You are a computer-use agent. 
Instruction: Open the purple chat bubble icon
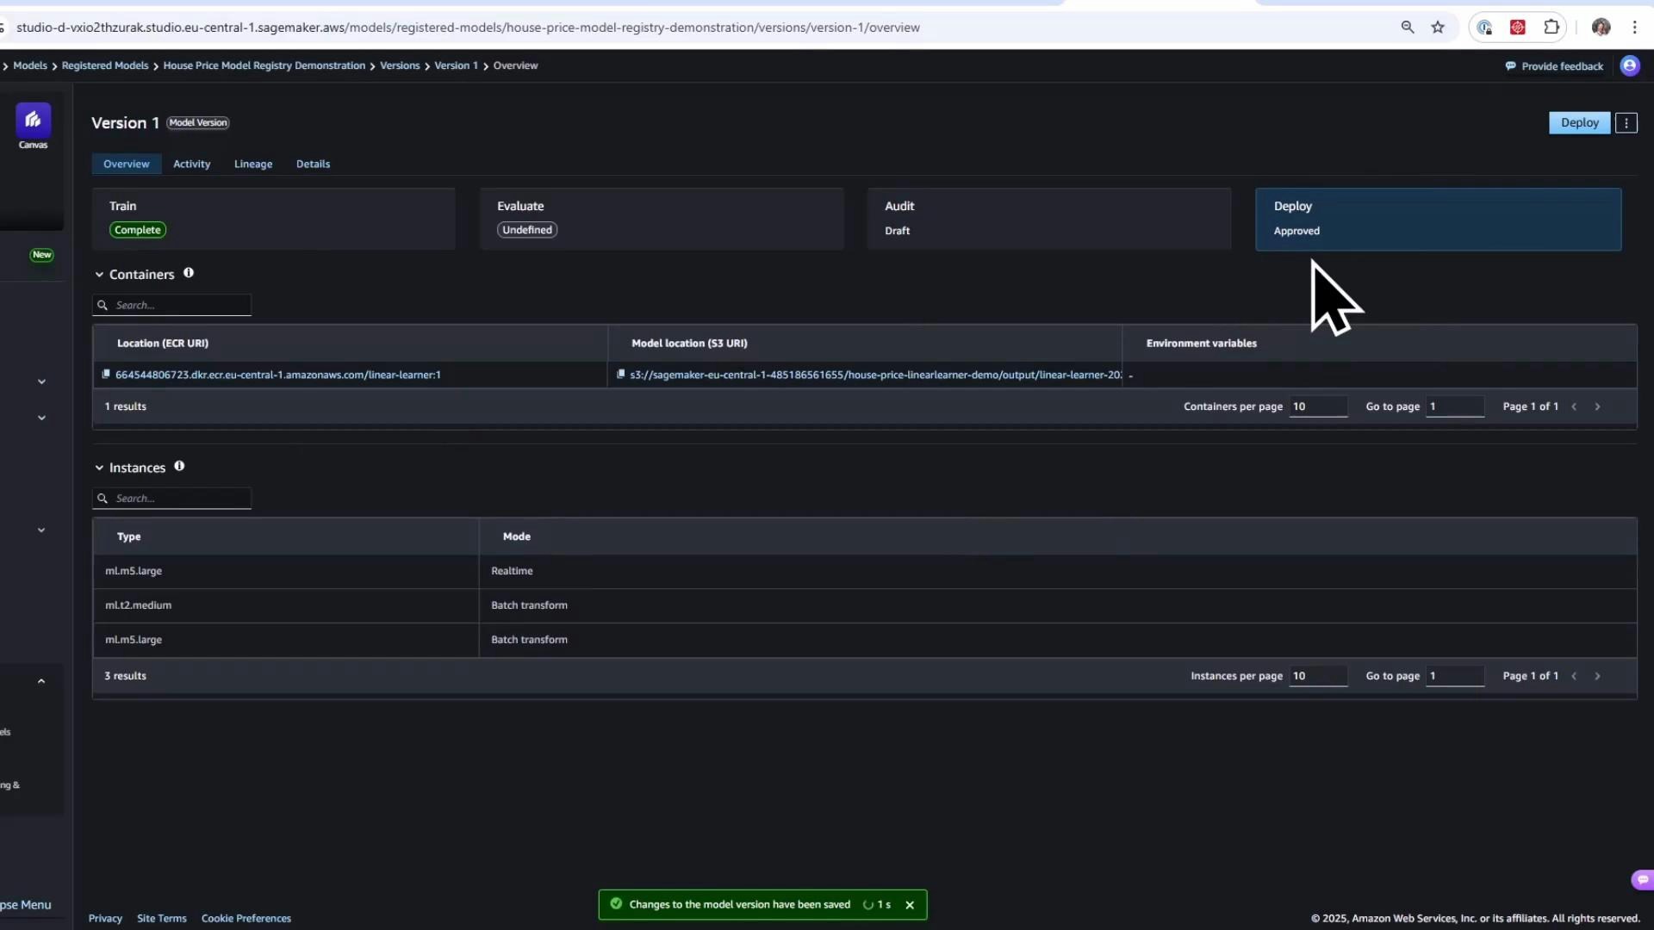point(1642,879)
